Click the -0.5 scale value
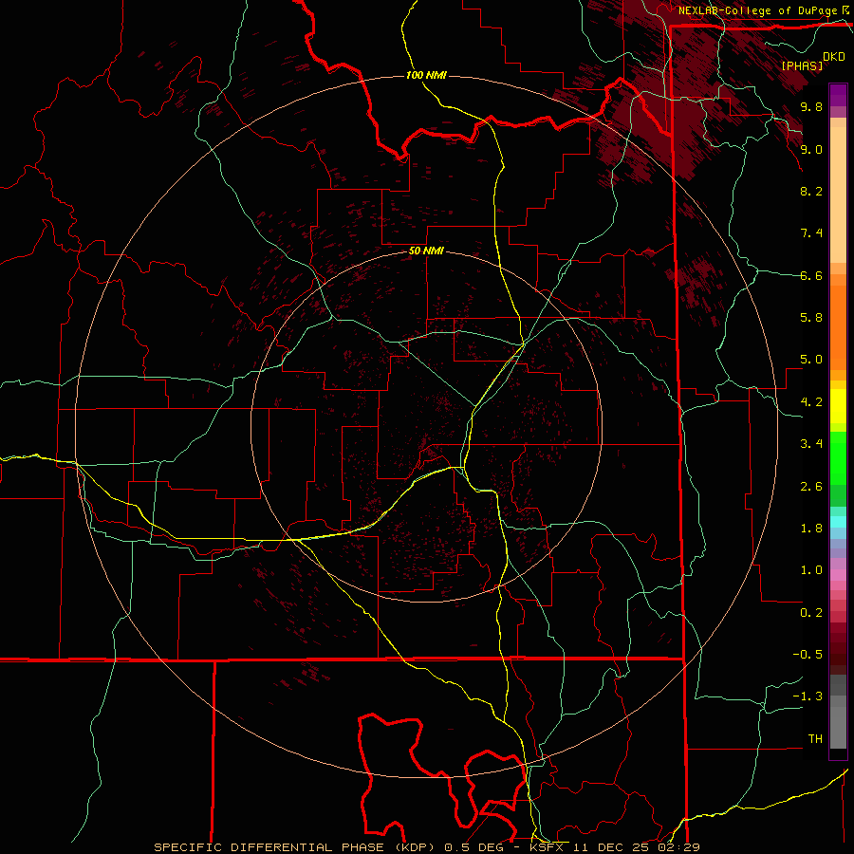The width and height of the screenshot is (854, 854). point(808,655)
